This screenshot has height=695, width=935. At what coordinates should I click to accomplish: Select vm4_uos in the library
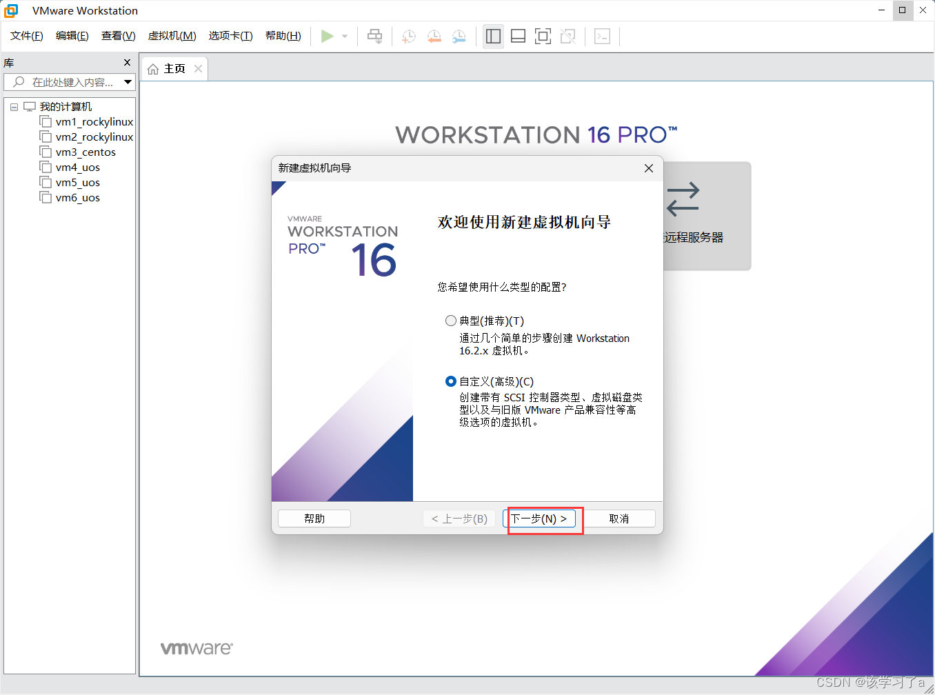pyautogui.click(x=78, y=168)
